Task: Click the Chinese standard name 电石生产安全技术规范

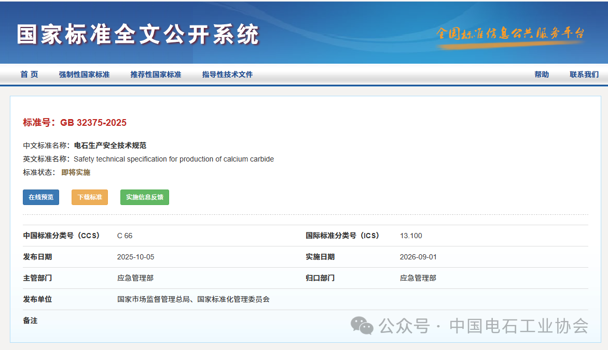Action: coord(110,145)
